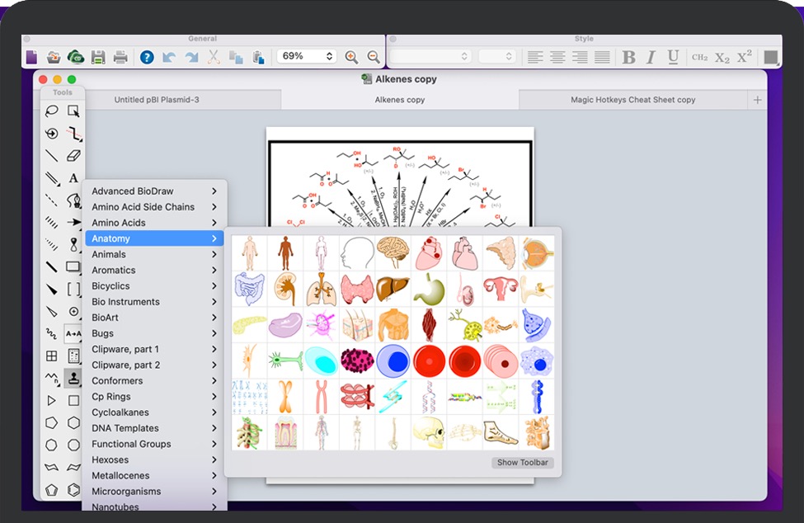
Task: Select the Table tool icon
Action: pyautogui.click(x=52, y=356)
